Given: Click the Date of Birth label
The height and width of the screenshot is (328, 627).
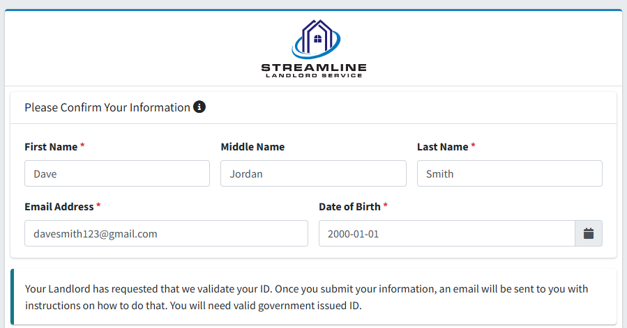Looking at the screenshot, I should click(x=349, y=207).
